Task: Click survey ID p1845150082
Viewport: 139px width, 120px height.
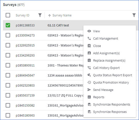Action: tap(25, 105)
